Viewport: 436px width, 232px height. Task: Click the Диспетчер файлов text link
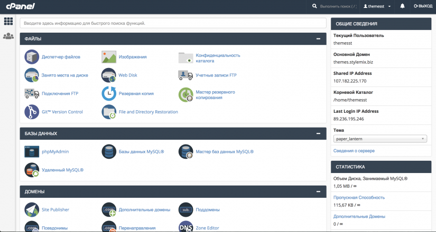tap(61, 57)
